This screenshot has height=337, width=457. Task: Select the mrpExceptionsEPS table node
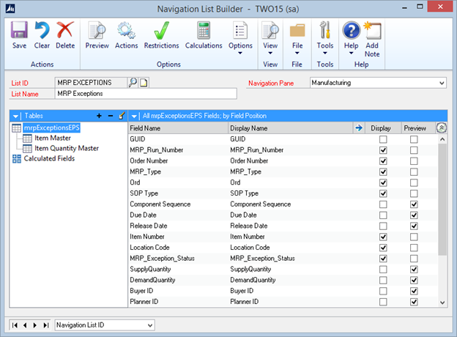coord(51,127)
